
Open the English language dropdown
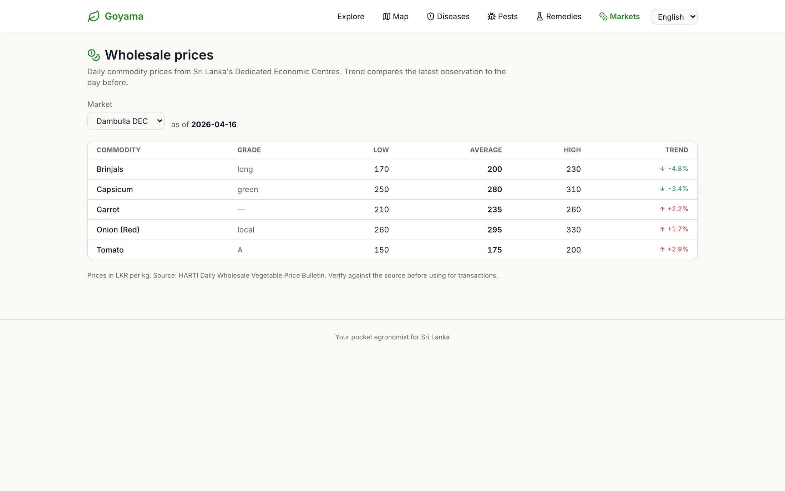pos(674,17)
